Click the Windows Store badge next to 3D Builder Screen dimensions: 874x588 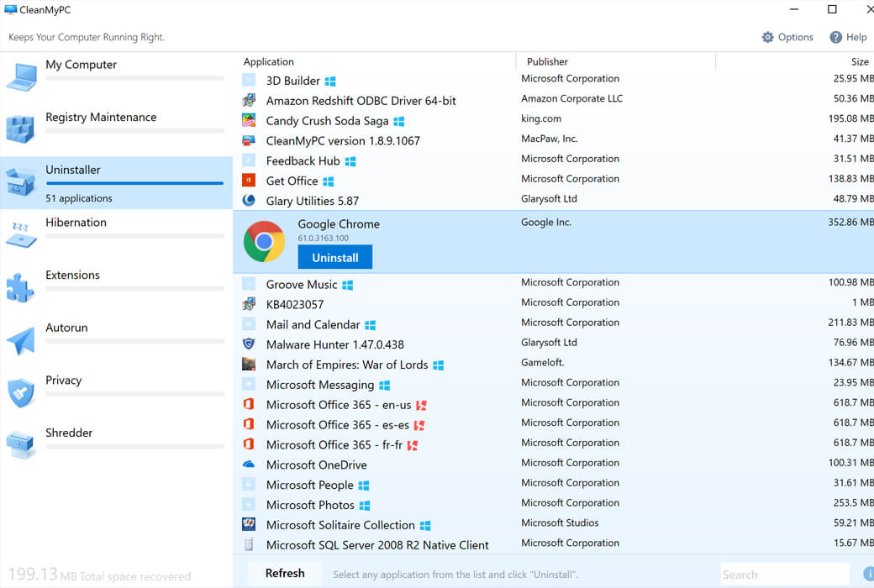[x=330, y=81]
